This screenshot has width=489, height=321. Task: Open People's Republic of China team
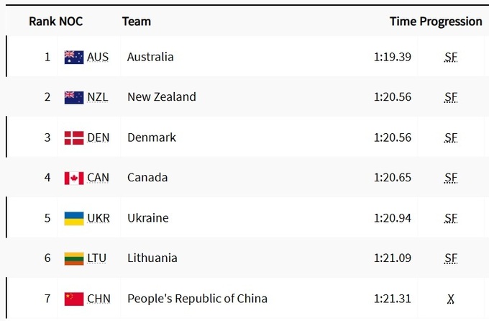pos(197,299)
